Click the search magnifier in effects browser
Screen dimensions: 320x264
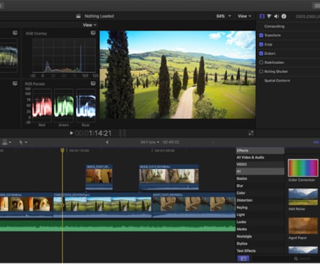pyautogui.click(x=296, y=258)
